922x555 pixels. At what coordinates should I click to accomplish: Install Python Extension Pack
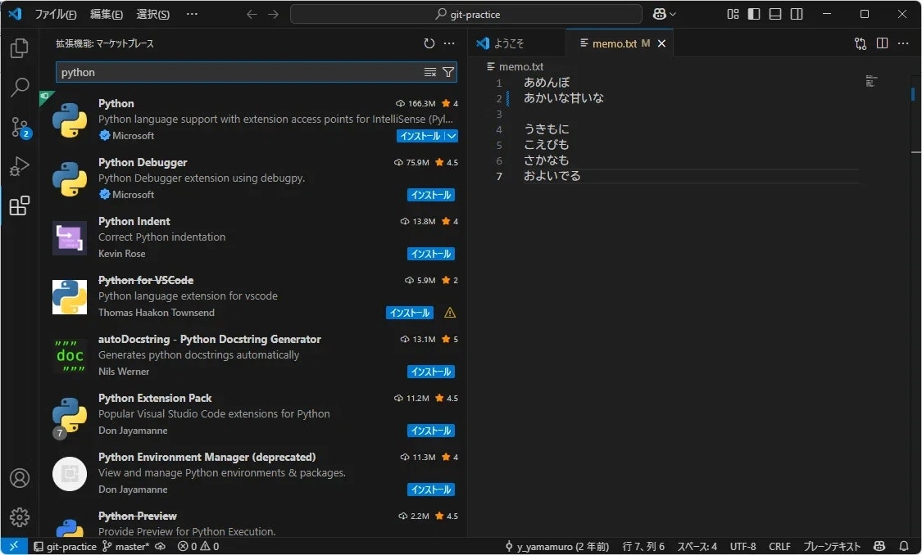tap(431, 431)
